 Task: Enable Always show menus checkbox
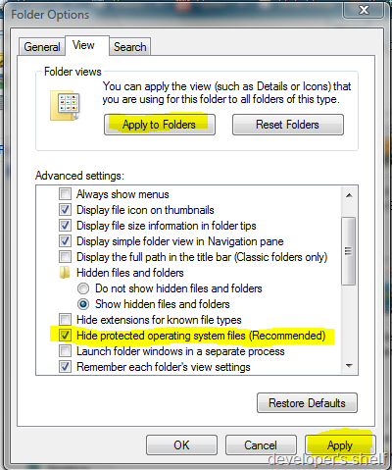coord(65,194)
